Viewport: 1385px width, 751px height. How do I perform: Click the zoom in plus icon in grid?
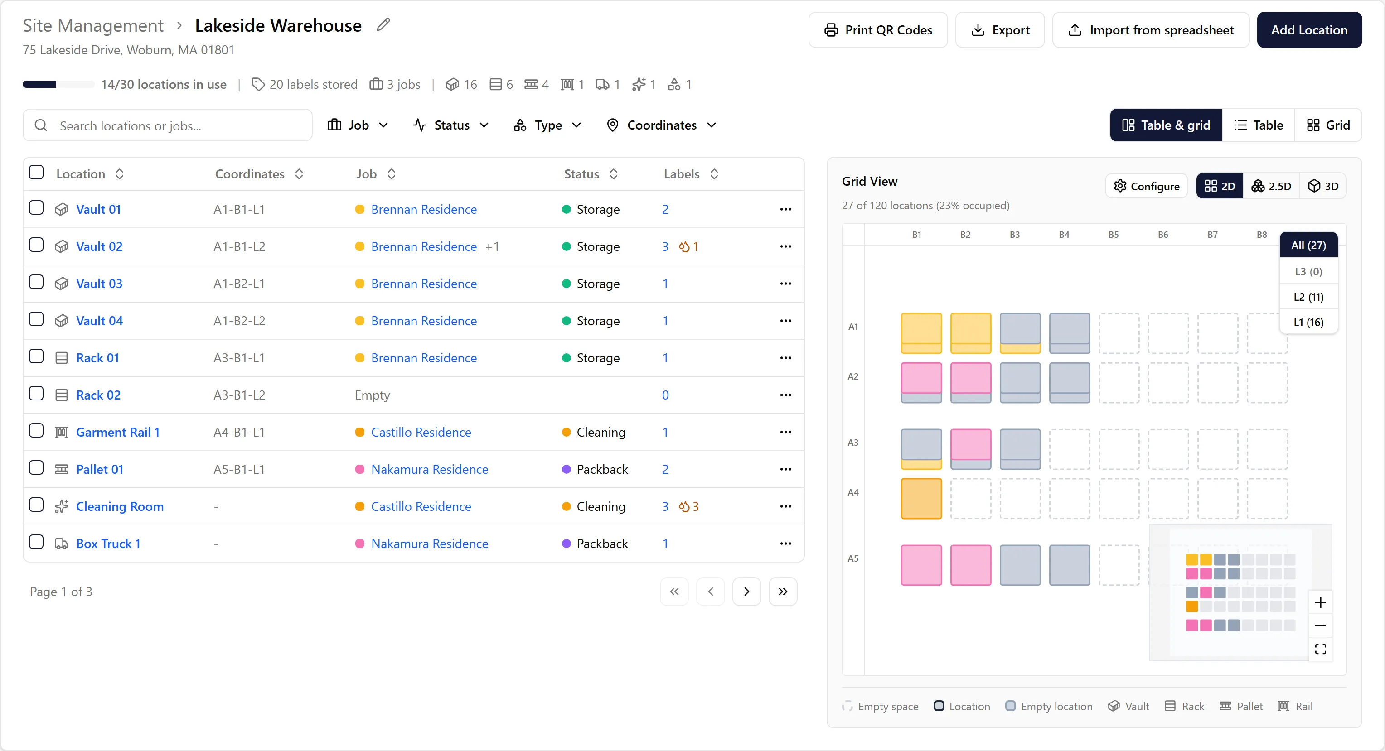pos(1321,603)
